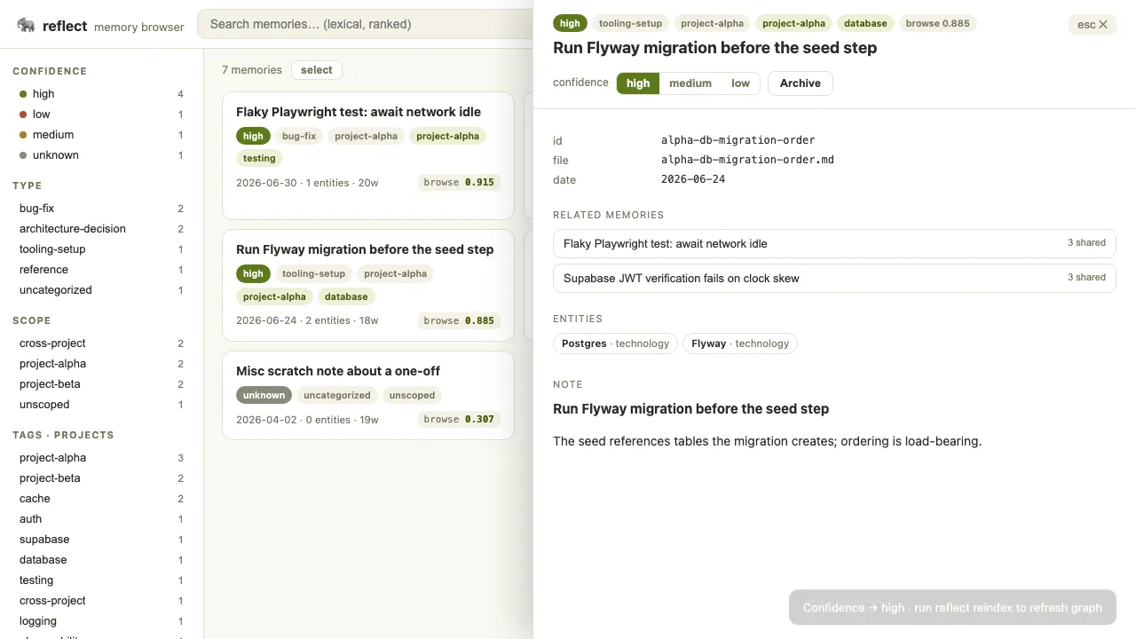Open related memory Supabase JWT verification
Image resolution: width=1136 pixels, height=639 pixels.
(x=834, y=278)
